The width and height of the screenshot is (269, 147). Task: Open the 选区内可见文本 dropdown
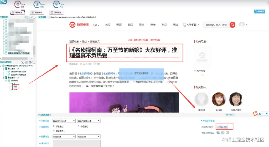64,121
